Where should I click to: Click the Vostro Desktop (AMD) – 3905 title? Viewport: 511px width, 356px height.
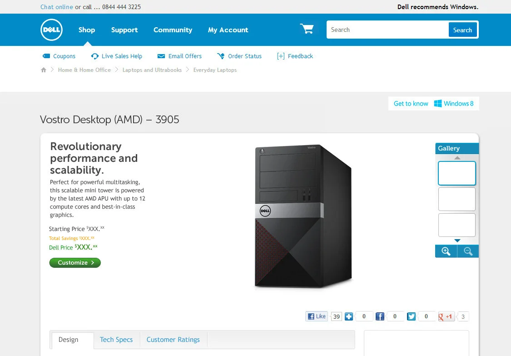pyautogui.click(x=109, y=120)
